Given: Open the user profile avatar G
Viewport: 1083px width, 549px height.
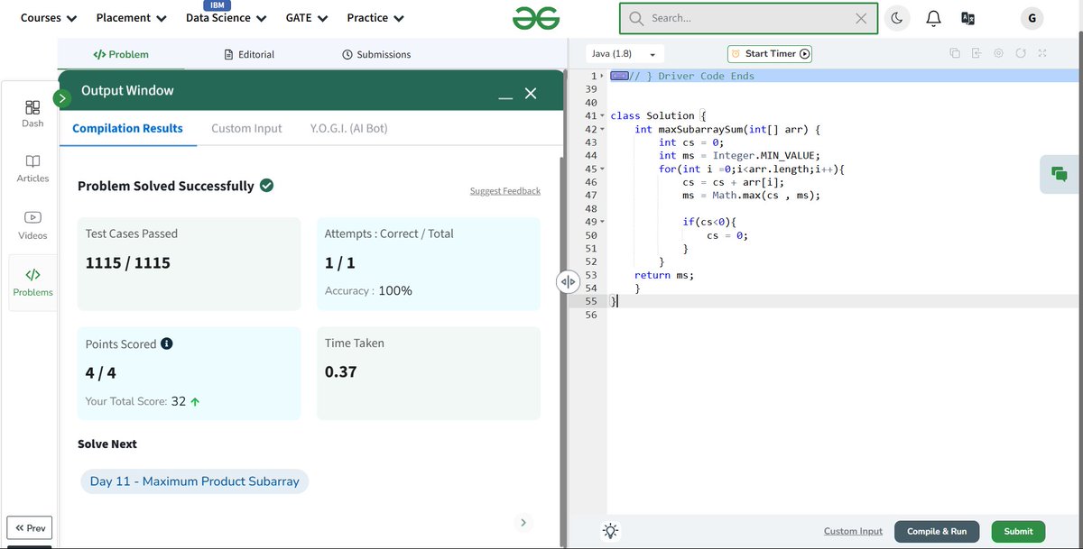Looking at the screenshot, I should click(1032, 18).
